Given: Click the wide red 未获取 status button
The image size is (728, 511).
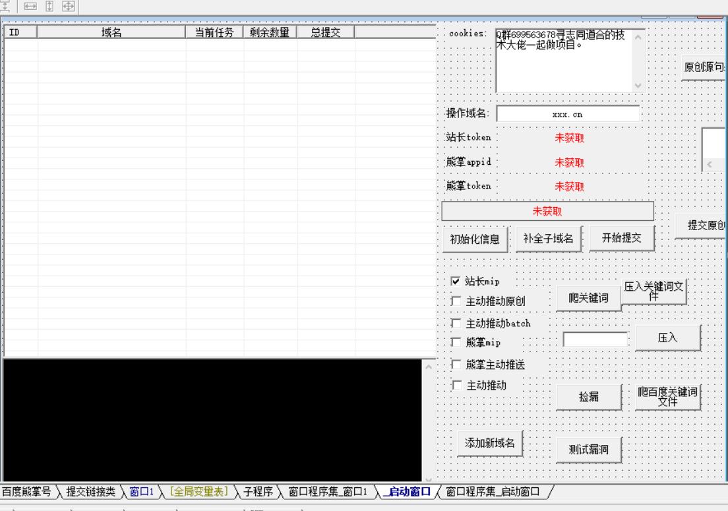Looking at the screenshot, I should 547,211.
